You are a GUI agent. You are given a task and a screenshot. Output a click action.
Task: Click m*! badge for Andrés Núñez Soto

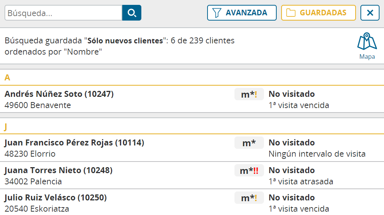tap(249, 95)
